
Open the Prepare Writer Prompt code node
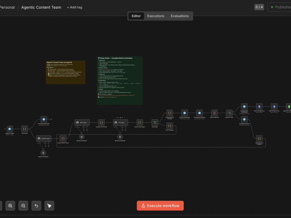tap(63, 138)
